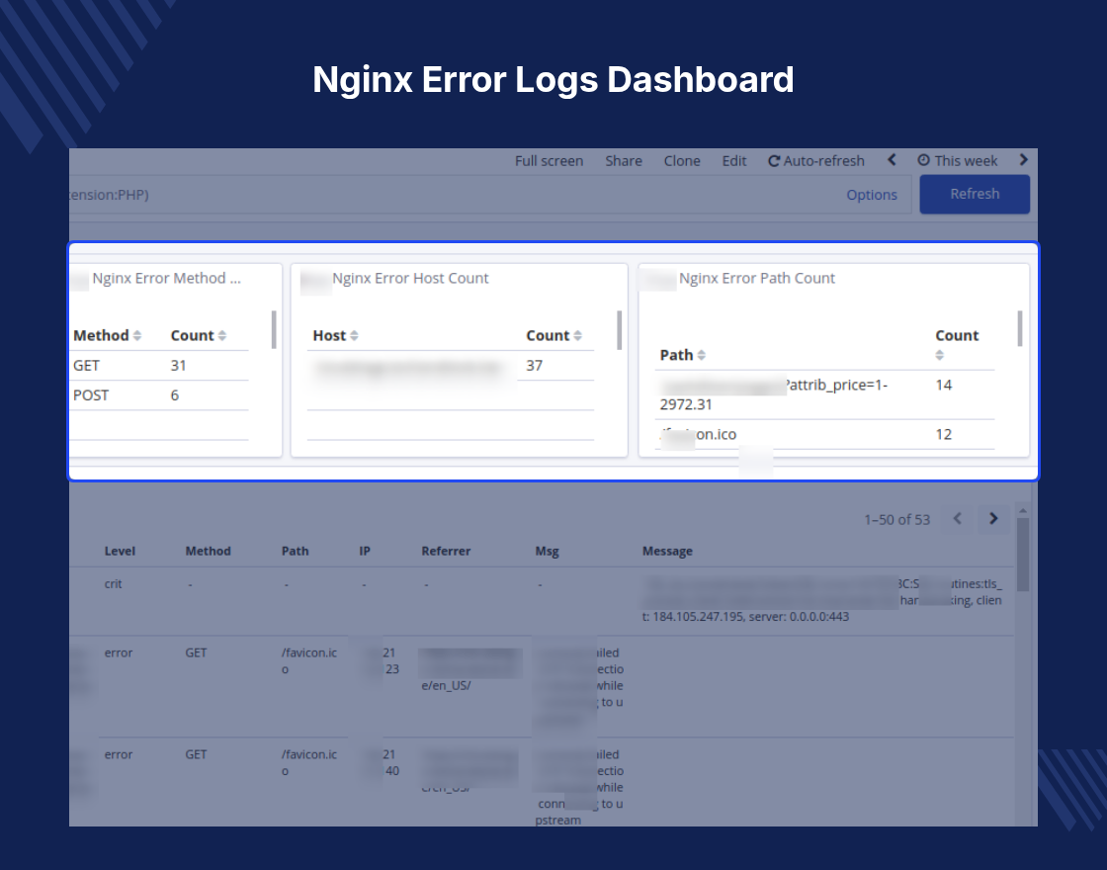Click the 1–50 of 53 pagination text
The image size is (1107, 870).
point(897,520)
